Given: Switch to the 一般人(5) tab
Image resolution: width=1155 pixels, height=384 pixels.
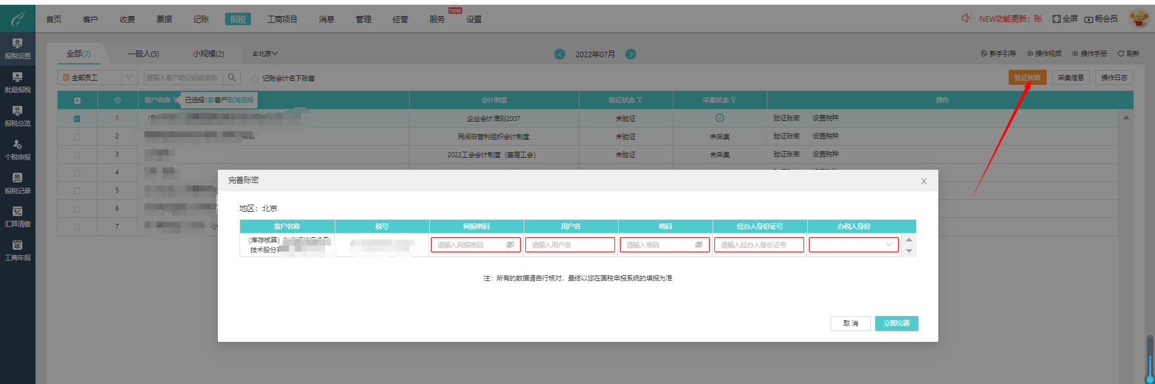Looking at the screenshot, I should click(143, 54).
